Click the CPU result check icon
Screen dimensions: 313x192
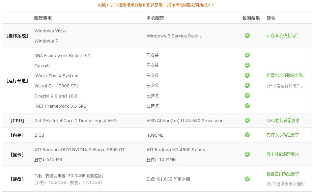[247, 120]
